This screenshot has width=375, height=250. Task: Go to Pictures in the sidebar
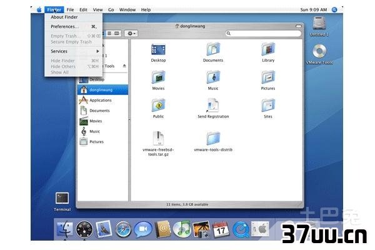tap(103, 142)
